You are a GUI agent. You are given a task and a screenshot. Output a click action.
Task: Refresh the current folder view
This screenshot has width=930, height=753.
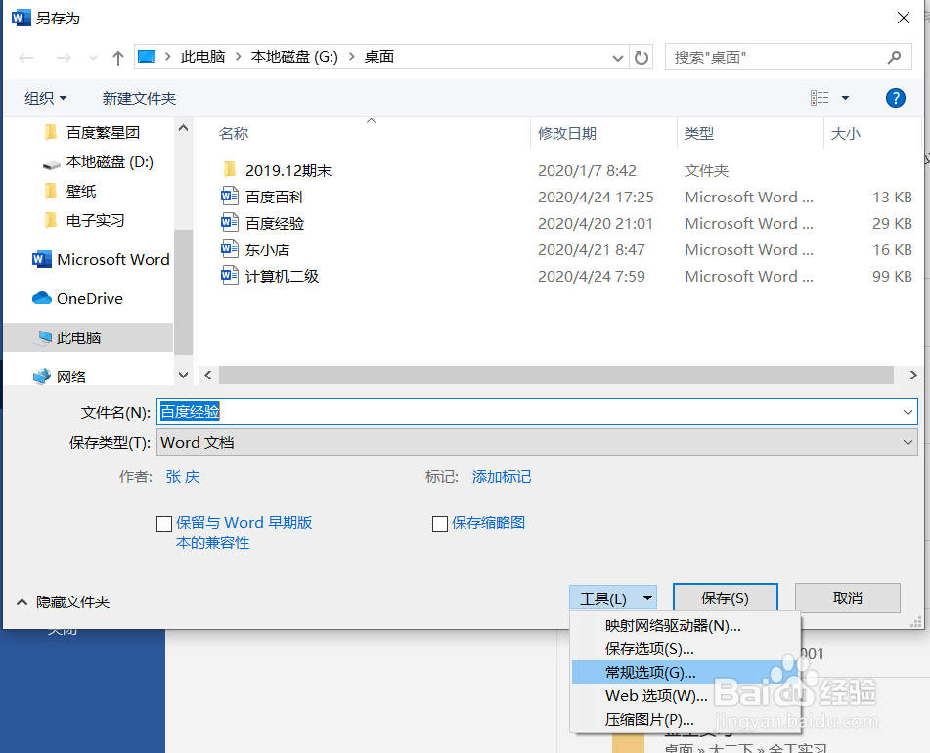click(x=642, y=58)
